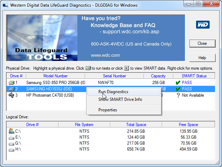Screen dimensions: 222x167
Task: Click logical Drive # column header
Action: tap(33, 125)
